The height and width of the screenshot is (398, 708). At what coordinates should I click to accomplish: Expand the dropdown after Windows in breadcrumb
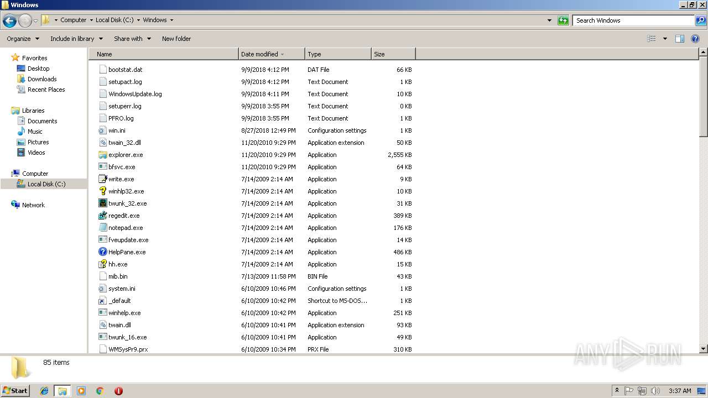[171, 20]
